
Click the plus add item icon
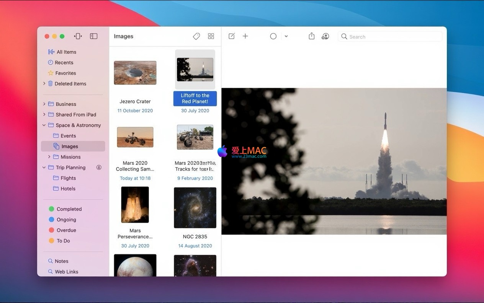pos(245,36)
